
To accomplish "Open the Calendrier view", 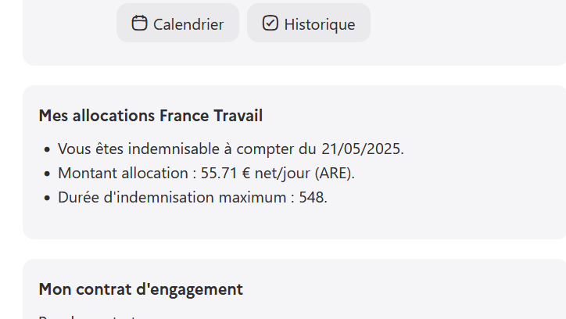I will (x=177, y=23).
